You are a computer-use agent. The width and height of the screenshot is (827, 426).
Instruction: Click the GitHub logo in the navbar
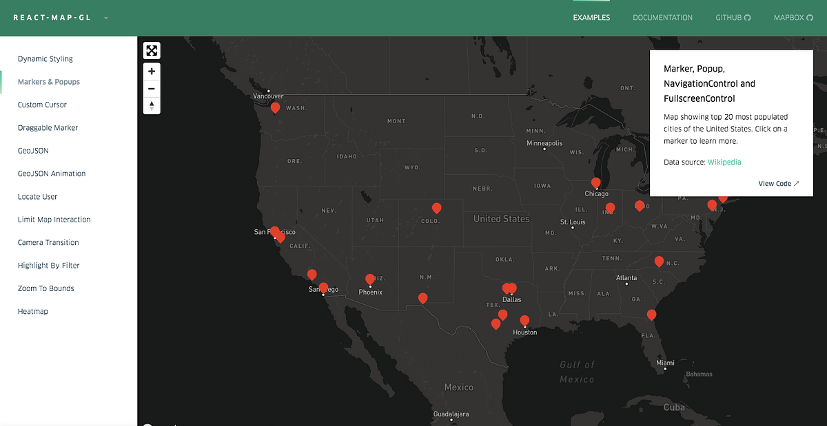tap(747, 17)
